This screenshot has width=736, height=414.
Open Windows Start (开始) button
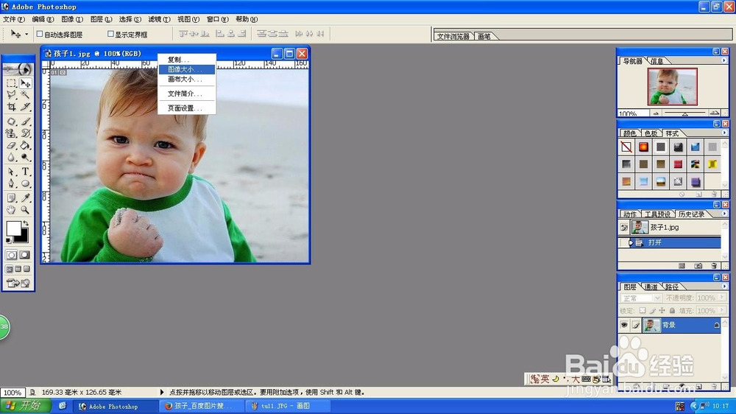pos(25,406)
